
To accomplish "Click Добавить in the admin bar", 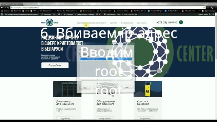I will pos(68,14).
